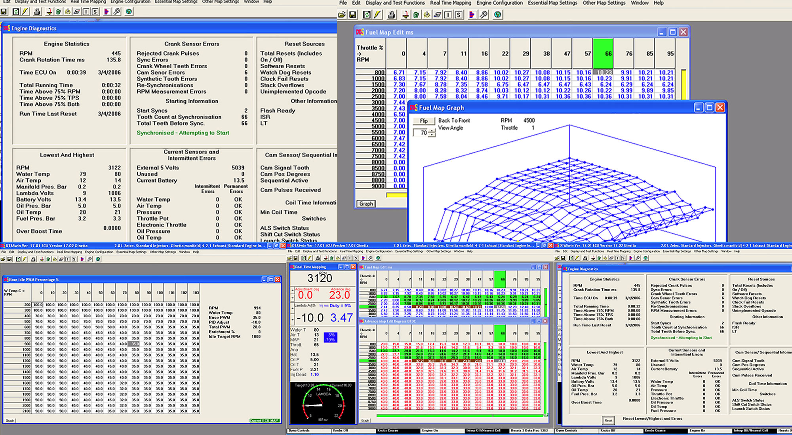
Task: Click the lightning bolt toolbar icon
Action: (x=377, y=15)
